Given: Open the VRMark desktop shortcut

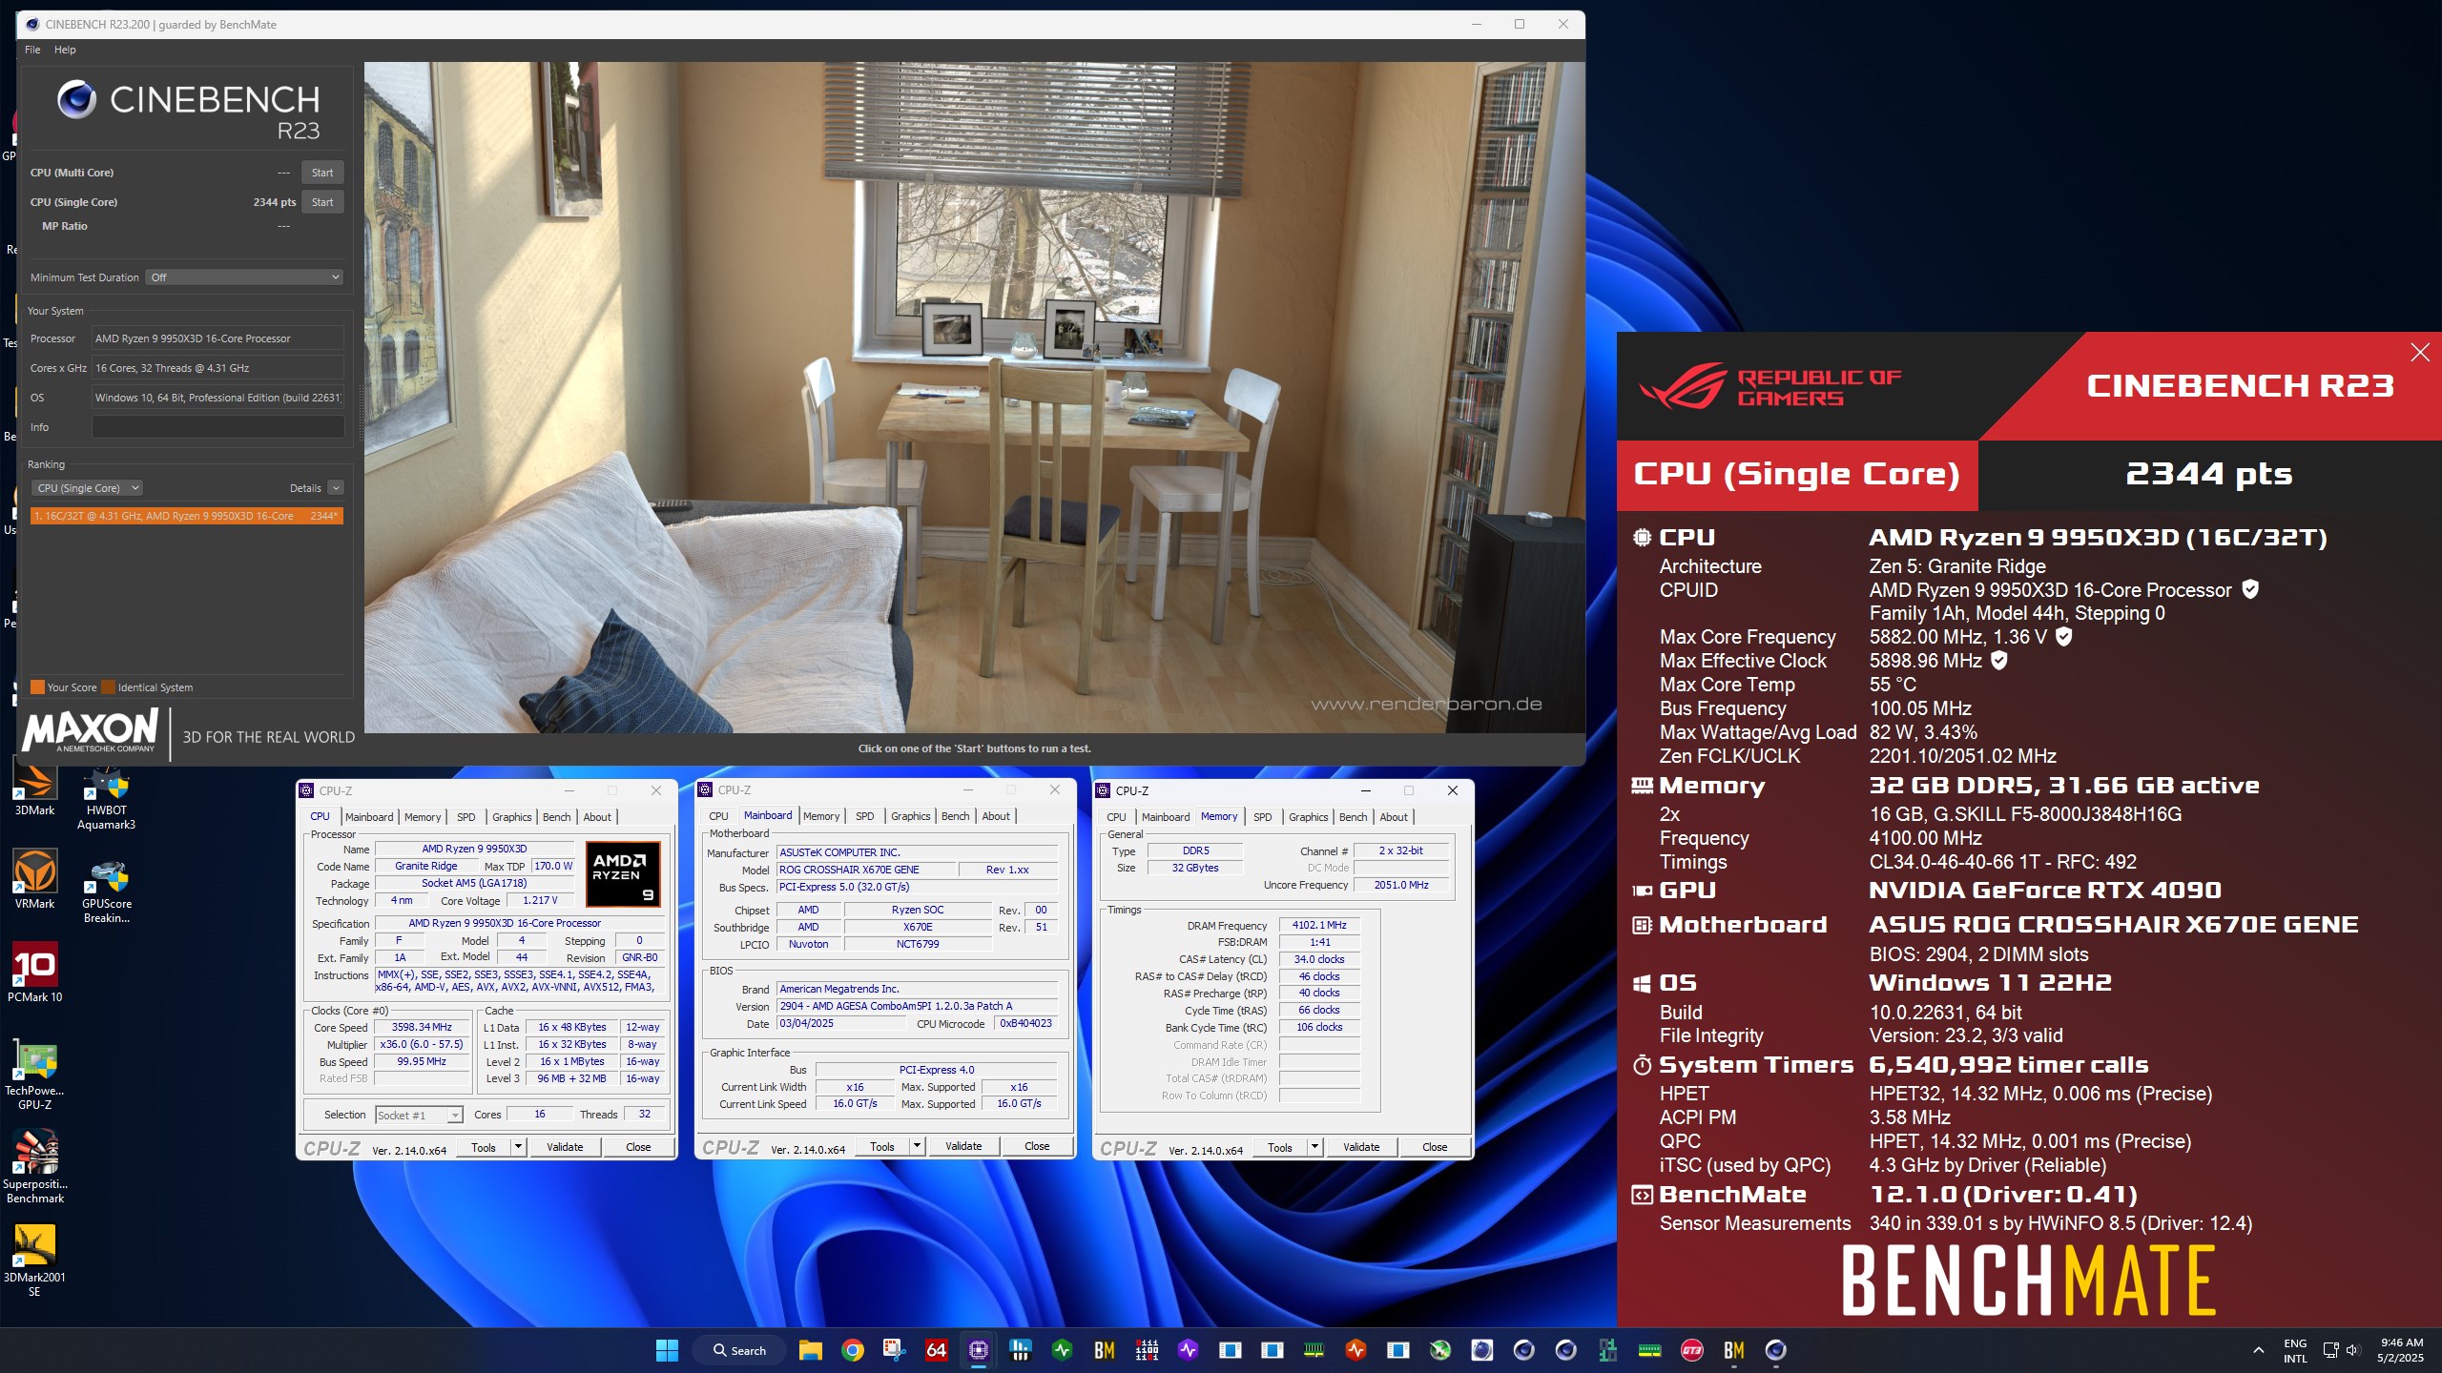Looking at the screenshot, I should point(34,879).
